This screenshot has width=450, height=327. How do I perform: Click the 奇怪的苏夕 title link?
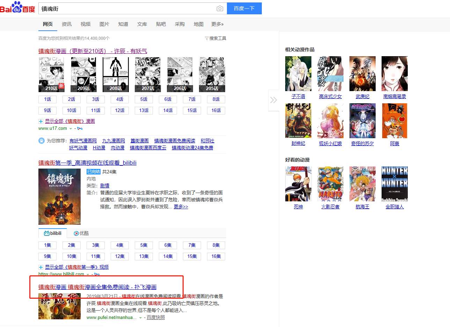362,143
